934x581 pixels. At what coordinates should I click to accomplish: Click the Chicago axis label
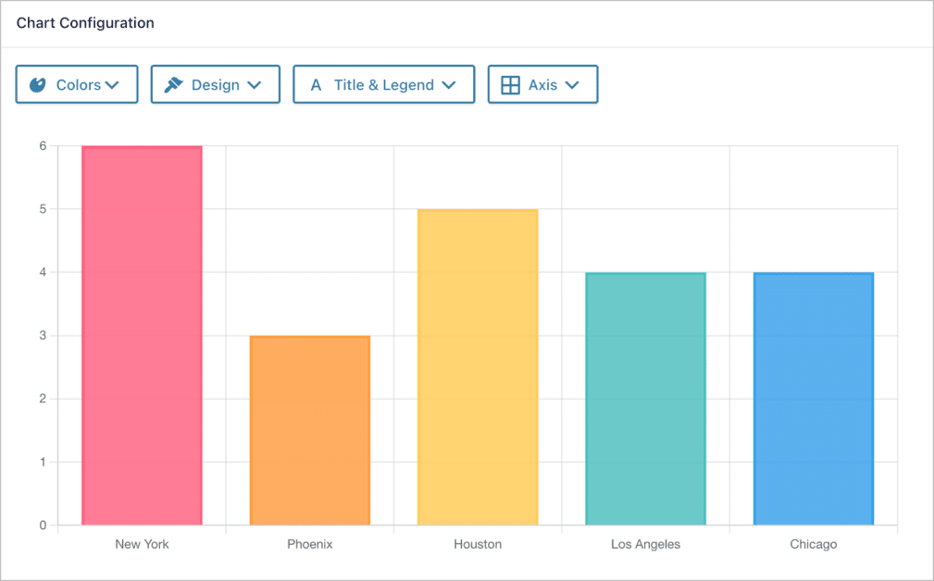[x=813, y=544]
